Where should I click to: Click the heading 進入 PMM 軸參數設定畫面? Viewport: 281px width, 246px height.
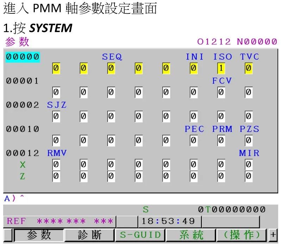point(80,8)
